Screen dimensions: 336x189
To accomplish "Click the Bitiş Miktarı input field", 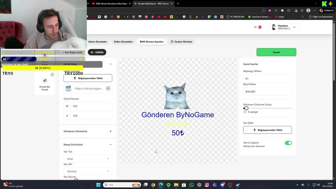I will click(x=267, y=92).
